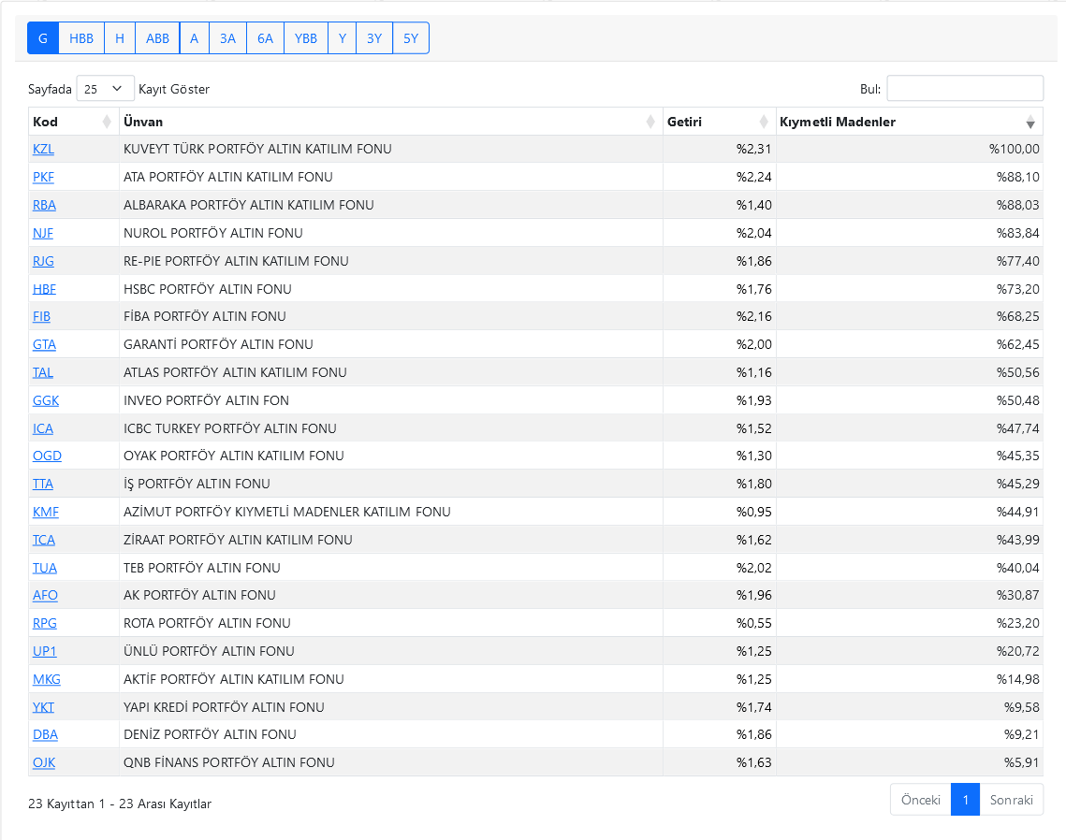Click 'QNB FİNANS PORTFÖY ALTIN FONU' cell

(391, 762)
